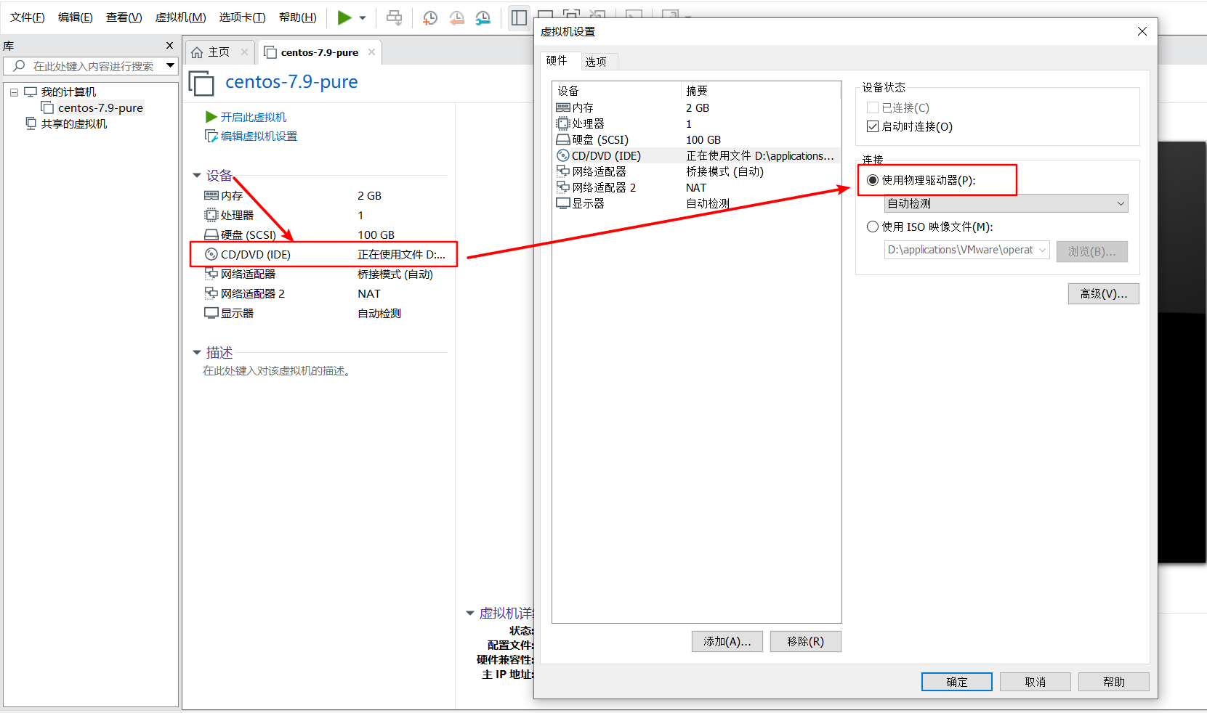Click the 添加(A)... button
Image resolution: width=1207 pixels, height=713 pixels.
(x=727, y=642)
